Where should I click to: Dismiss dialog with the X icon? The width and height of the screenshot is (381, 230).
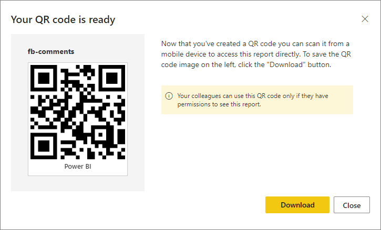[x=365, y=19]
